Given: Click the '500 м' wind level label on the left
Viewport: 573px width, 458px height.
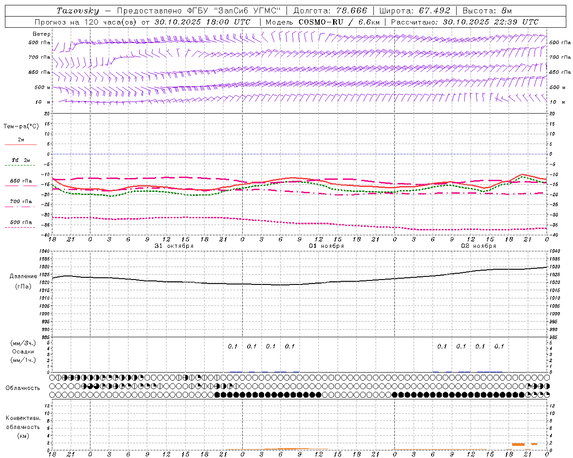Looking at the screenshot, I should (43, 87).
